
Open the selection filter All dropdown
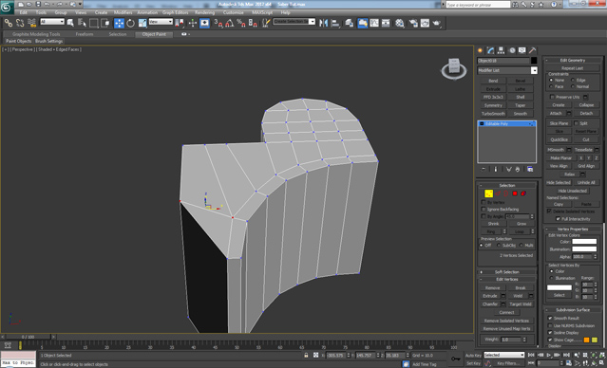click(52, 22)
